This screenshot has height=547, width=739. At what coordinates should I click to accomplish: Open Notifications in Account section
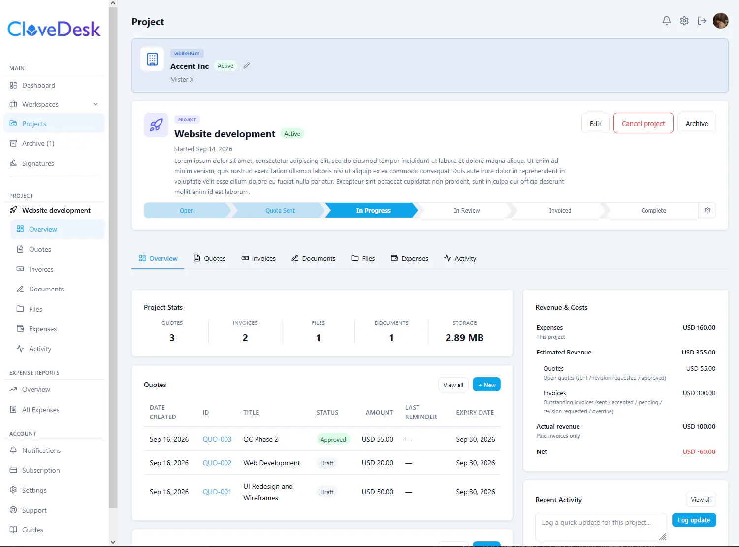[54, 450]
